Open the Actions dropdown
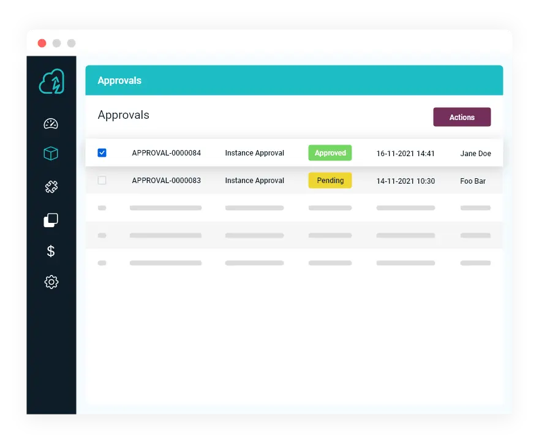This screenshot has height=447, width=539. pos(462,117)
